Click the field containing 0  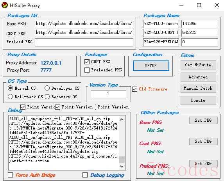[x=200, y=43]
